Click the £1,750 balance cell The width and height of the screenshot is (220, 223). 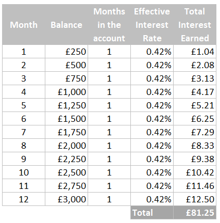66,132
